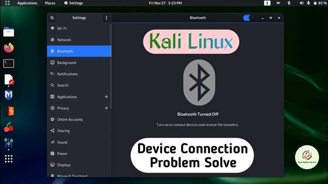Select the Bluetooth sidebar entry
328x184 pixels.
pyautogui.click(x=79, y=51)
